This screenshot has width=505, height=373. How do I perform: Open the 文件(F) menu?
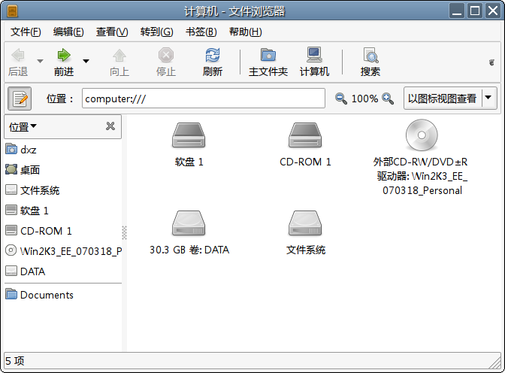click(x=26, y=32)
